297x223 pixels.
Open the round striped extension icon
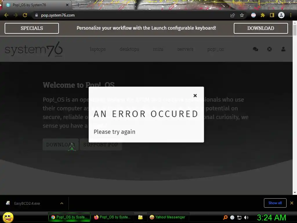(253, 15)
